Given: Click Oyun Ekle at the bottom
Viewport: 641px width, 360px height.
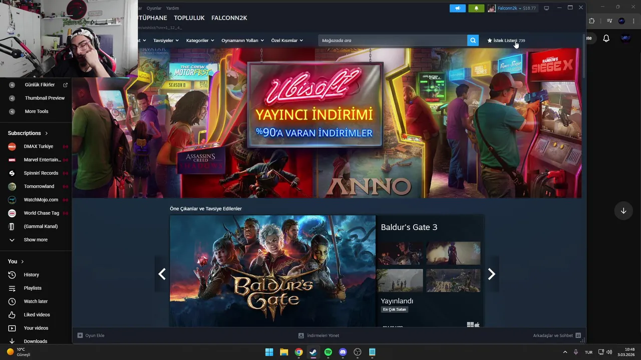Looking at the screenshot, I should (91, 335).
